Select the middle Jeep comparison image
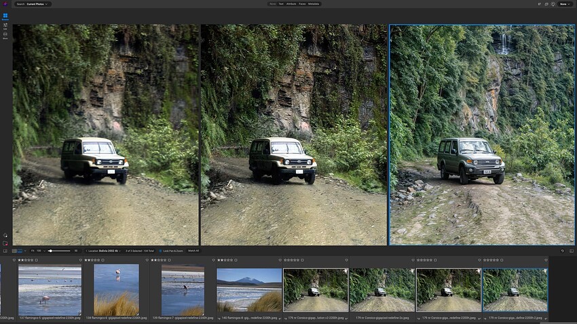 (294, 135)
